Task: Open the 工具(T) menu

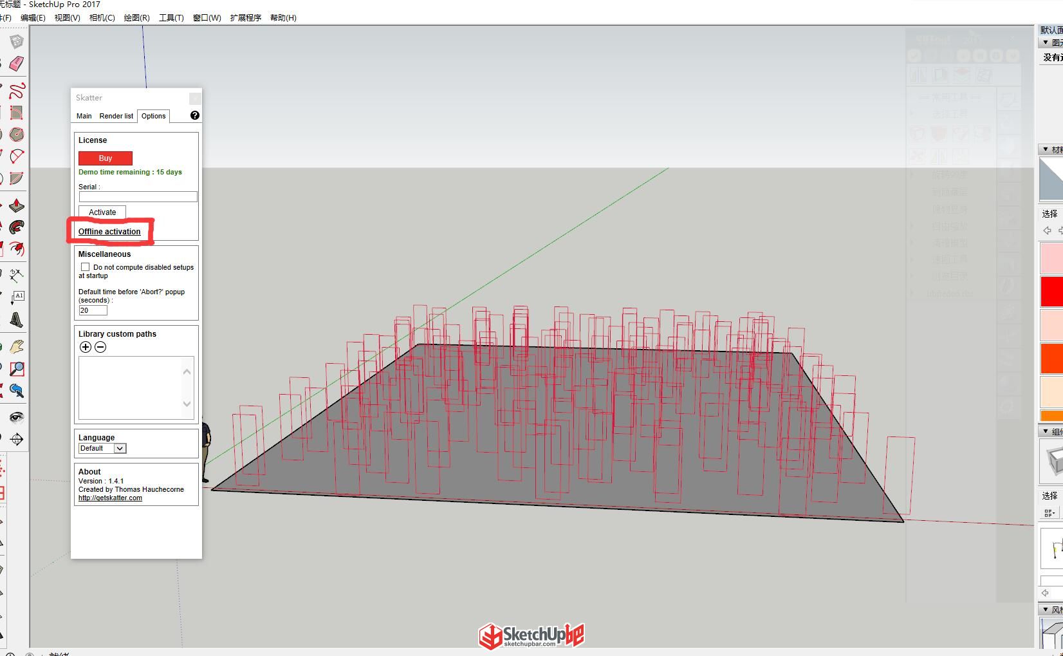Action: 171,17
